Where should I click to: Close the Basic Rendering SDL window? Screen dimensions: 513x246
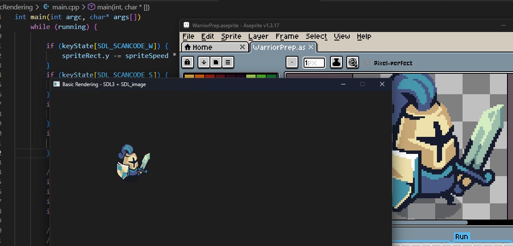coord(382,84)
